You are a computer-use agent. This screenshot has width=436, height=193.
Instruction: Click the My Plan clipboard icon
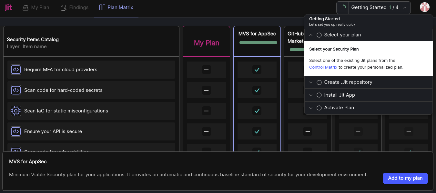tap(25, 7)
